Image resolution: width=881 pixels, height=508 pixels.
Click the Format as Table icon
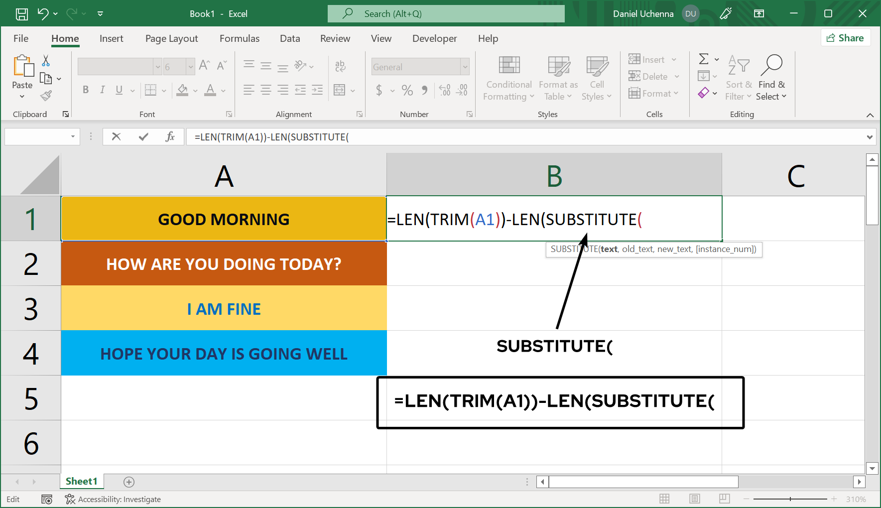[557, 70]
